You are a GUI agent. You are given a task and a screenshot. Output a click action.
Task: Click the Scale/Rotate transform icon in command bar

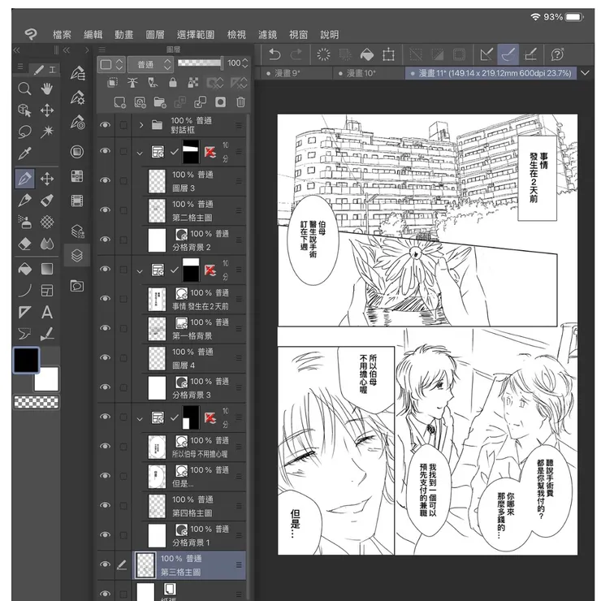click(x=388, y=54)
